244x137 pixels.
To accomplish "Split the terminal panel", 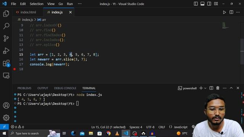I will pos(211,88).
